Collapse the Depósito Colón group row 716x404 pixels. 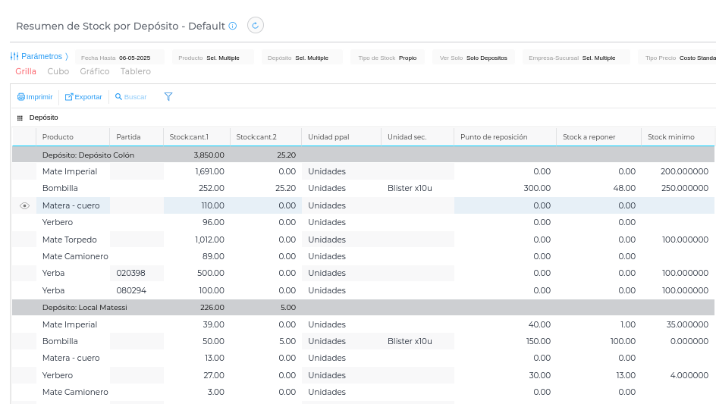click(88, 155)
